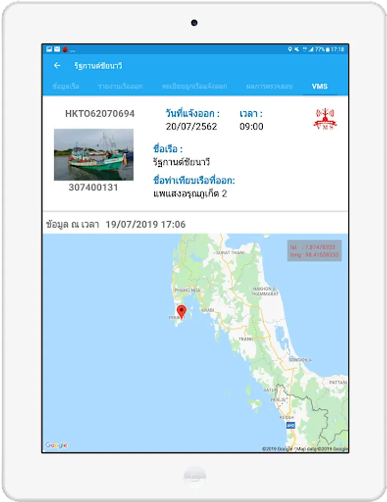Screen dimensions: 387x502
Task: Tap the vessel number 307400131
Action: tap(94, 187)
